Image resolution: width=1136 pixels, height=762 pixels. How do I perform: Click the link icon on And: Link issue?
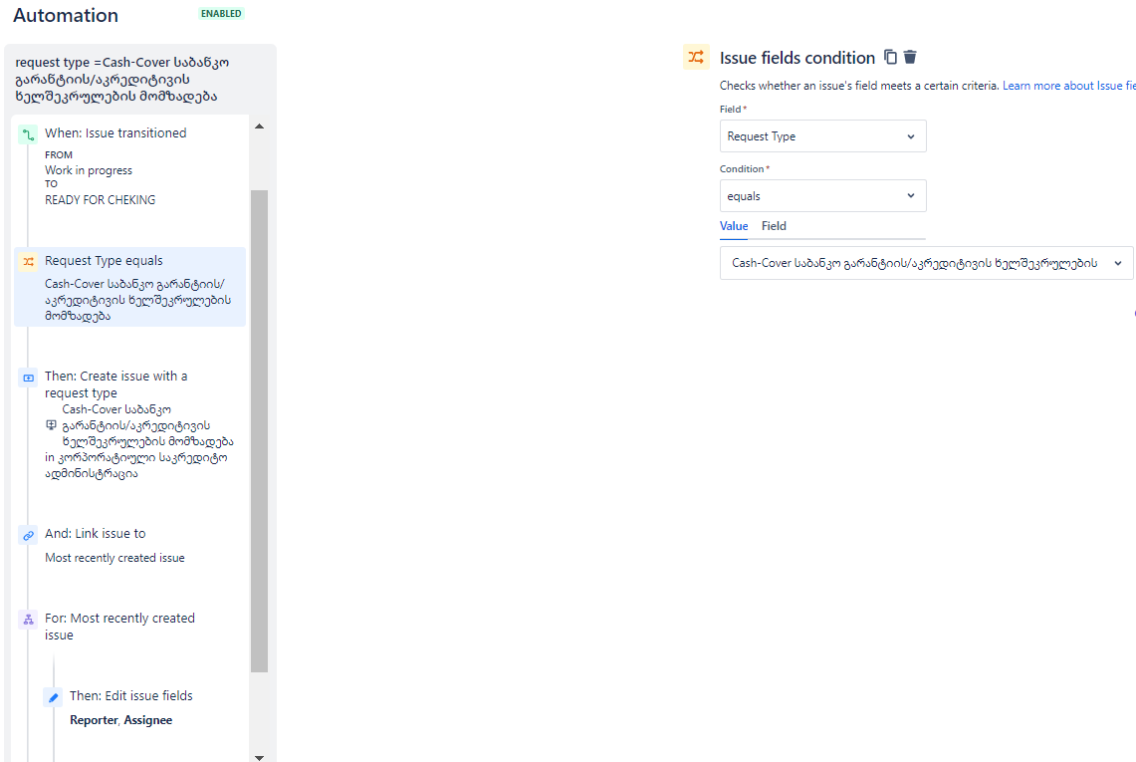[x=27, y=535]
